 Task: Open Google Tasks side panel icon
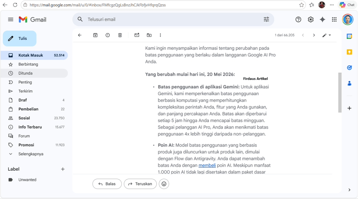point(349,68)
